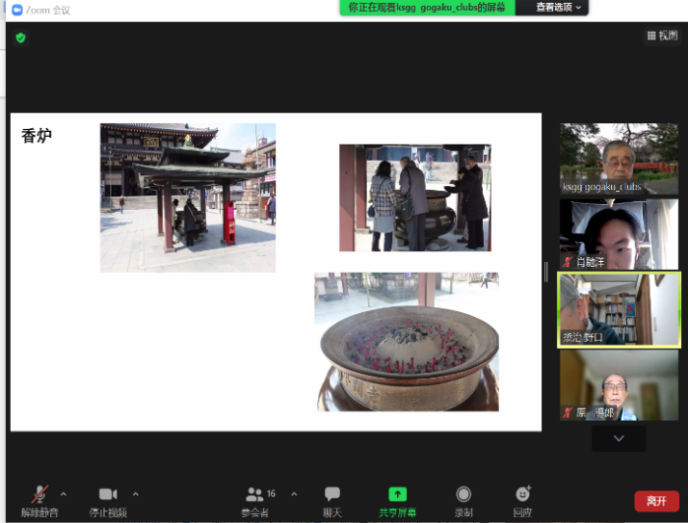The height and width of the screenshot is (523, 688).
Task: Click the green screen-sharing notification banner
Action: (x=427, y=8)
